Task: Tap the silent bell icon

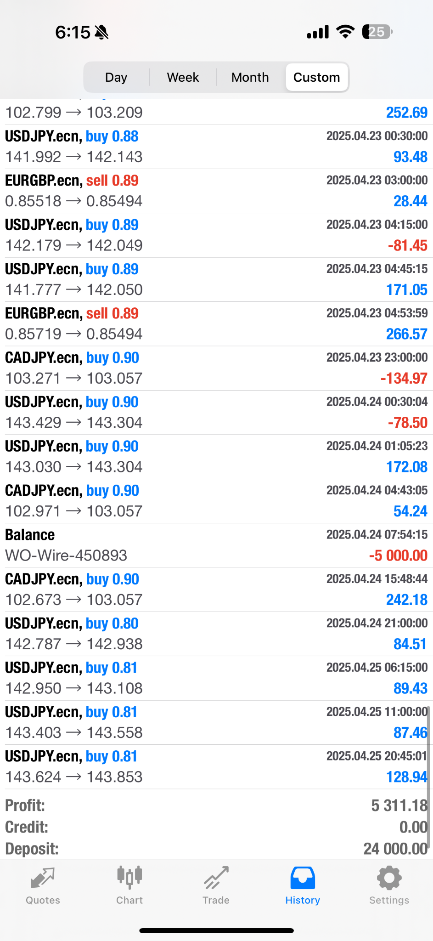Action: tap(101, 32)
